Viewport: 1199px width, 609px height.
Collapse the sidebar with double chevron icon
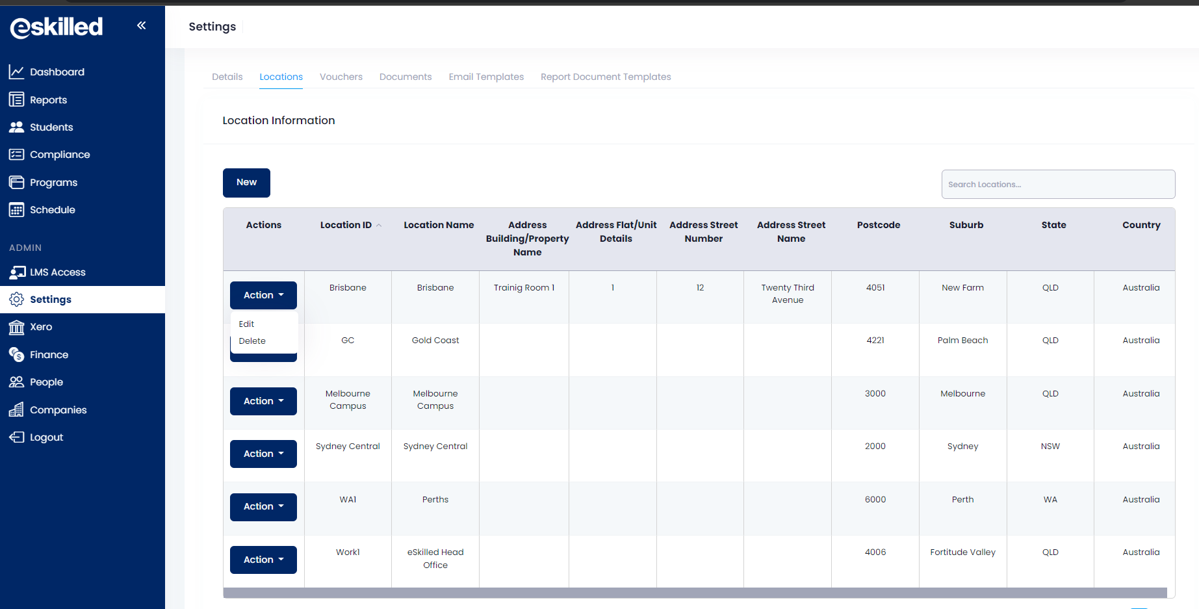[x=141, y=25]
